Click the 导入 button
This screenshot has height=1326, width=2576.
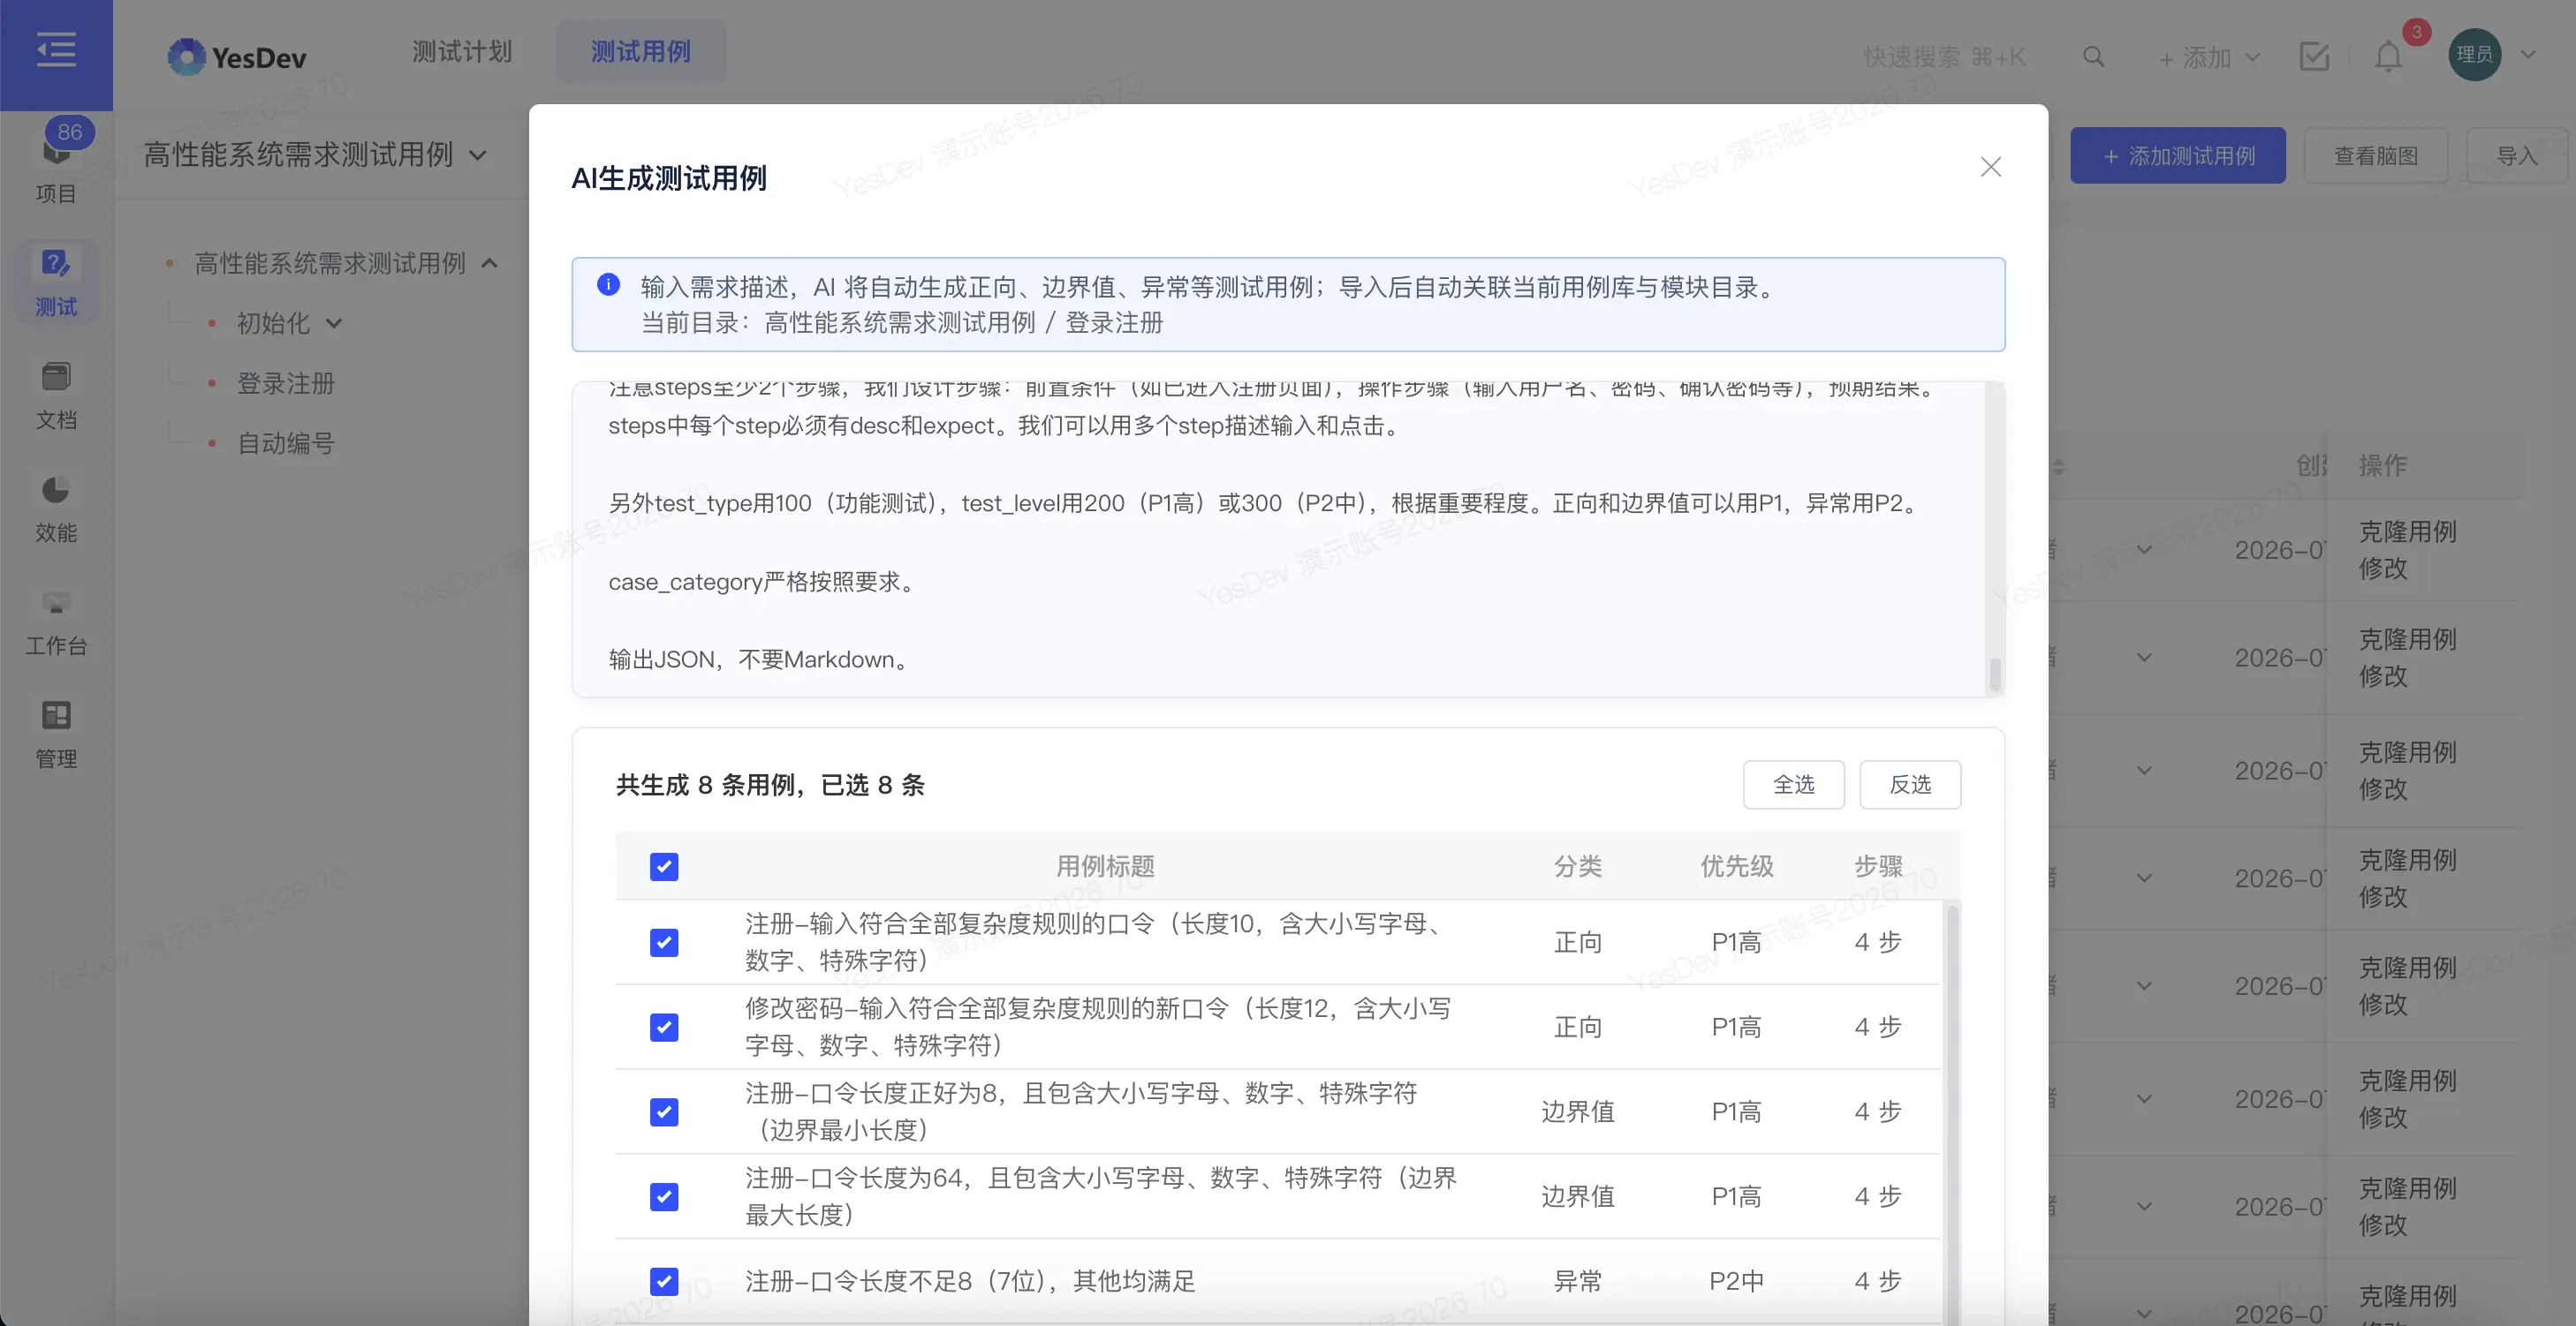tap(2516, 154)
